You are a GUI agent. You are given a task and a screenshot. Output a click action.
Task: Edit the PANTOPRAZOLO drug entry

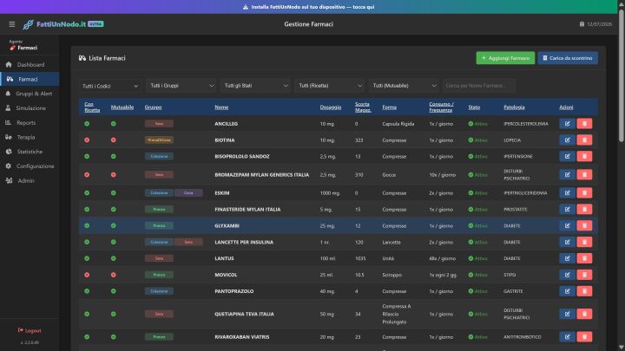coord(567,291)
